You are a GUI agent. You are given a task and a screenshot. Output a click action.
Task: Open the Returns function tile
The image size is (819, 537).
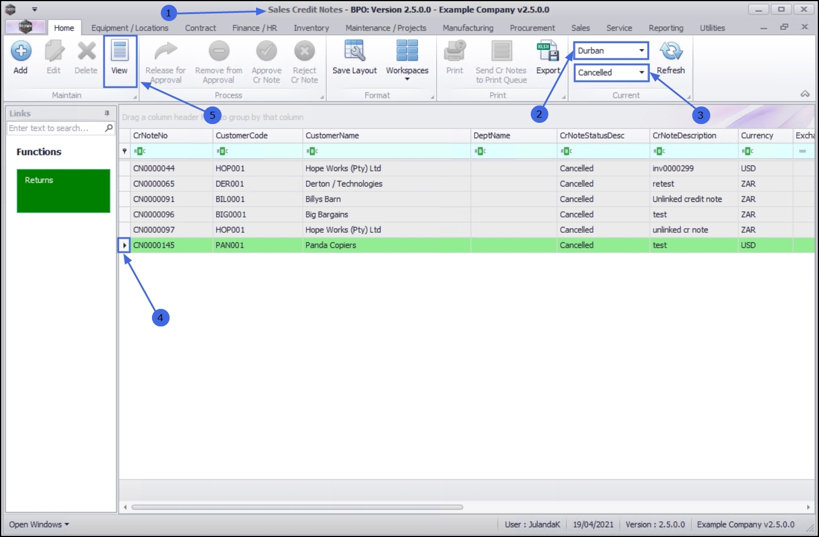[x=64, y=191]
